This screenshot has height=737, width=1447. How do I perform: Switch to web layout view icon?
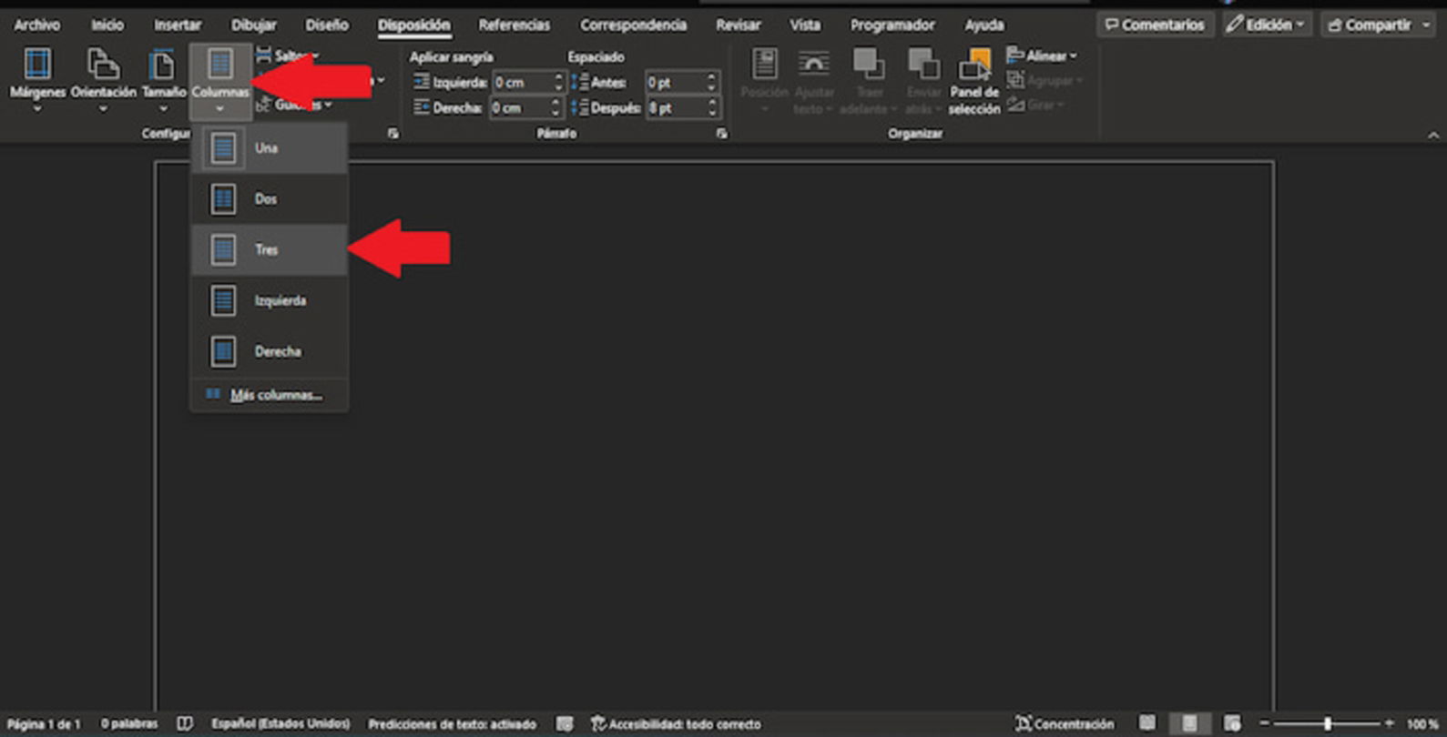click(1232, 723)
